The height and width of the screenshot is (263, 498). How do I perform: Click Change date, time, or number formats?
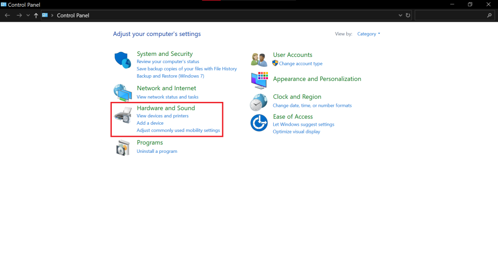312,105
